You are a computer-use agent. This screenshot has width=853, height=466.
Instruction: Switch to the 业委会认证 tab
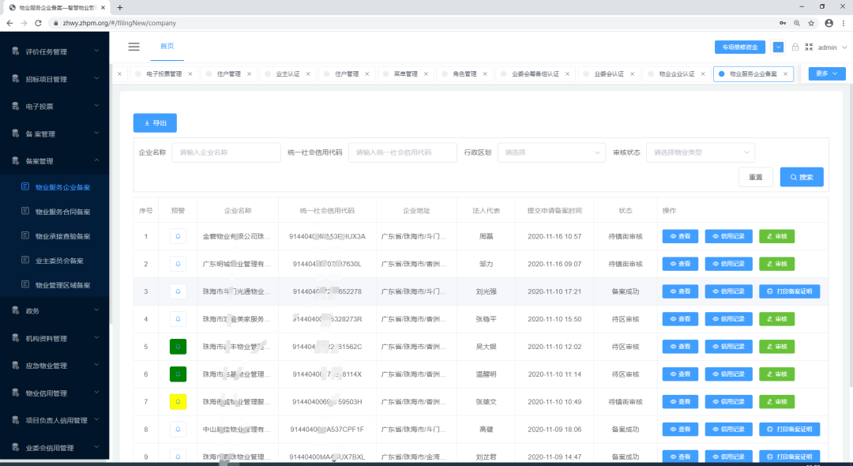(x=608, y=74)
